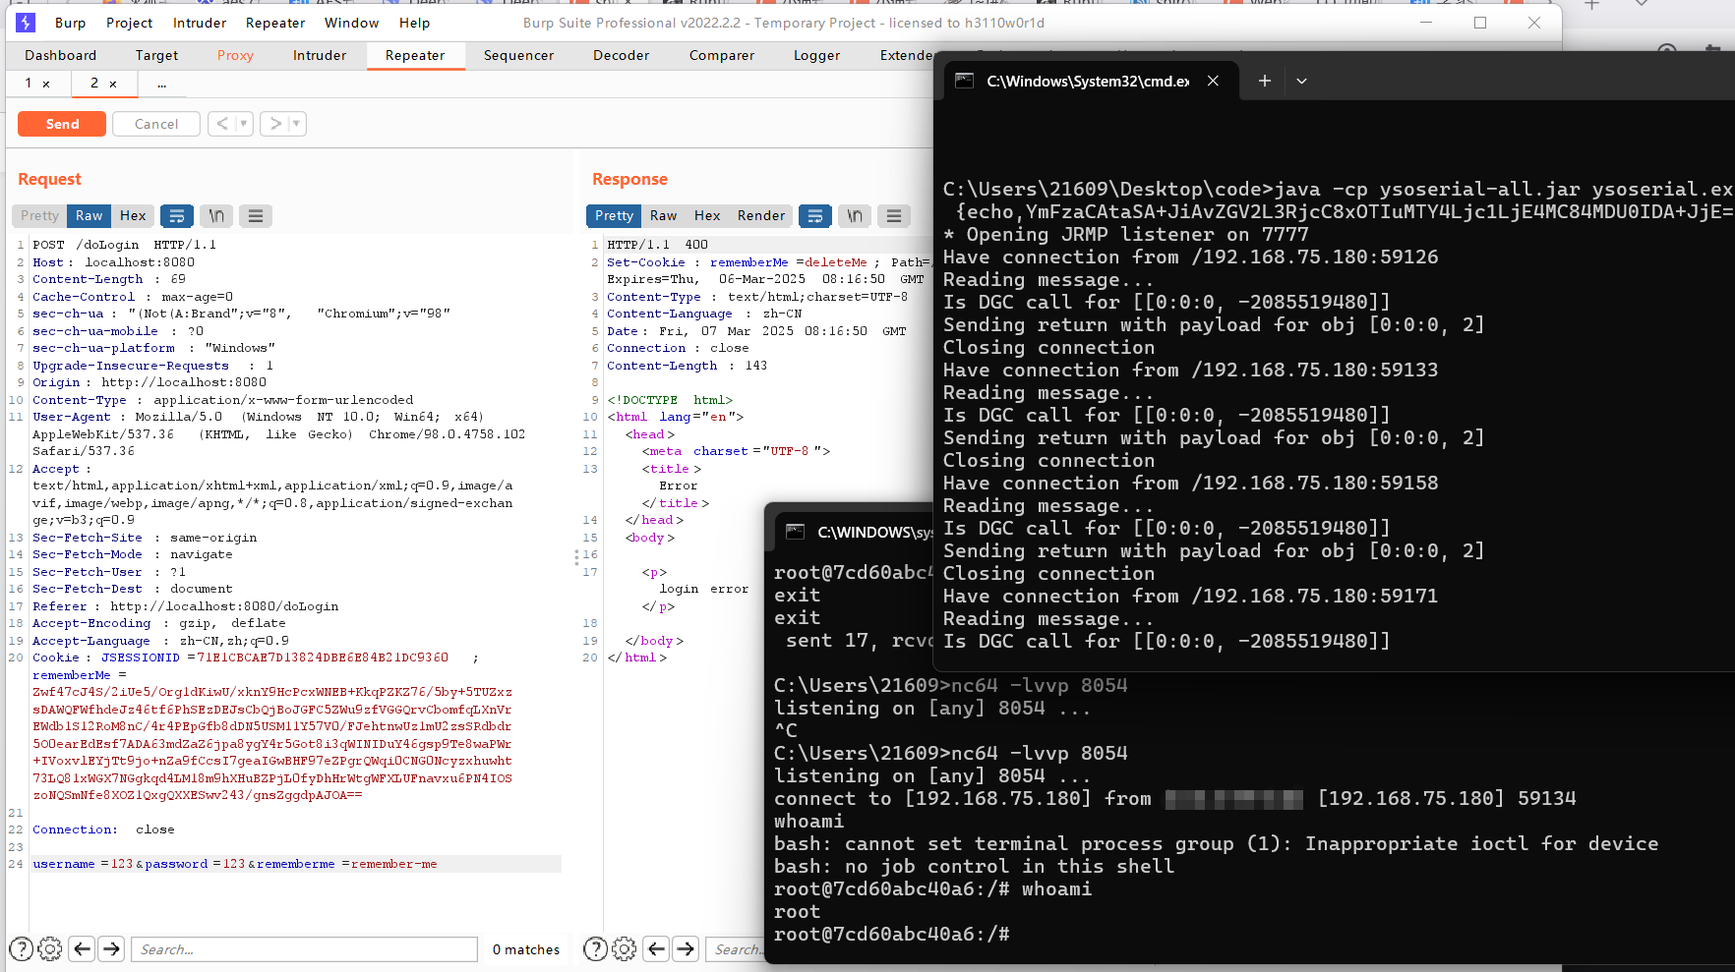Click '0 matches' request search count
The height and width of the screenshot is (972, 1735).
coord(526,949)
